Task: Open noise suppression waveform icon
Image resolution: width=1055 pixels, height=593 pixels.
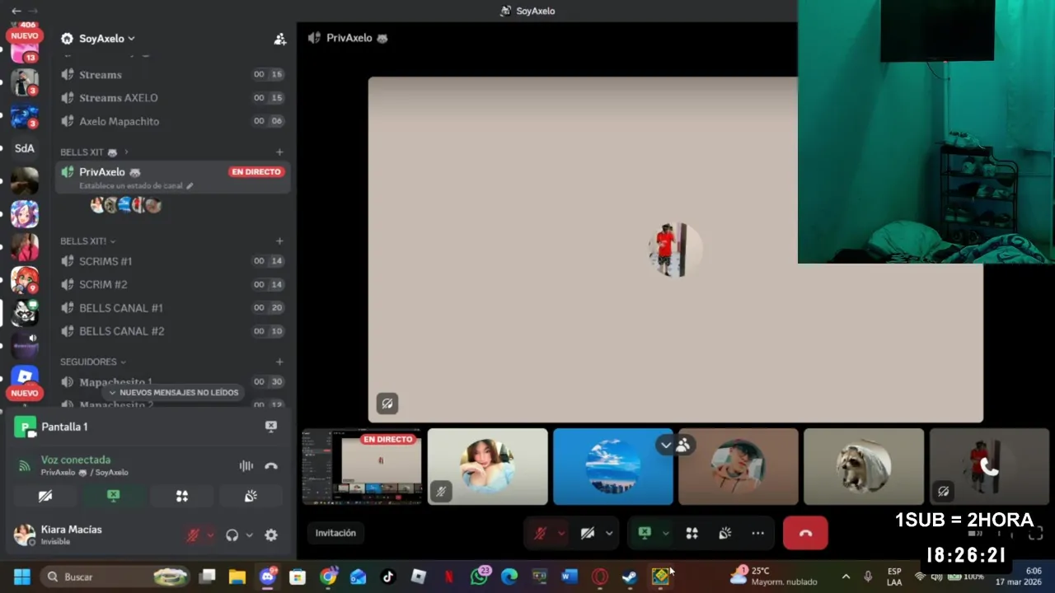Action: point(246,466)
